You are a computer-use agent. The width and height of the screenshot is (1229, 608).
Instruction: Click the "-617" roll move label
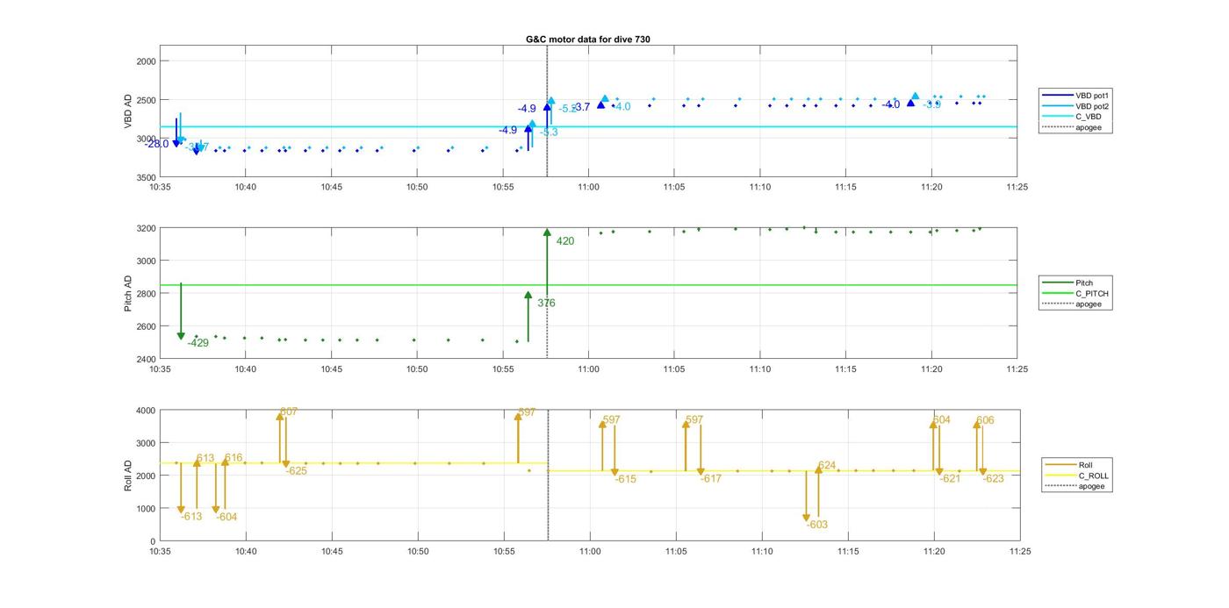[710, 478]
